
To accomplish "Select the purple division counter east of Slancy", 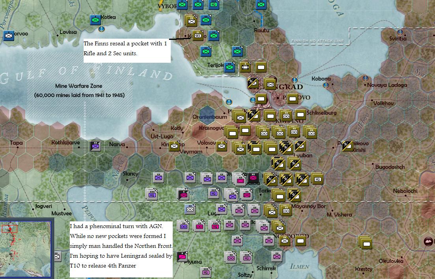I will point(159,178).
